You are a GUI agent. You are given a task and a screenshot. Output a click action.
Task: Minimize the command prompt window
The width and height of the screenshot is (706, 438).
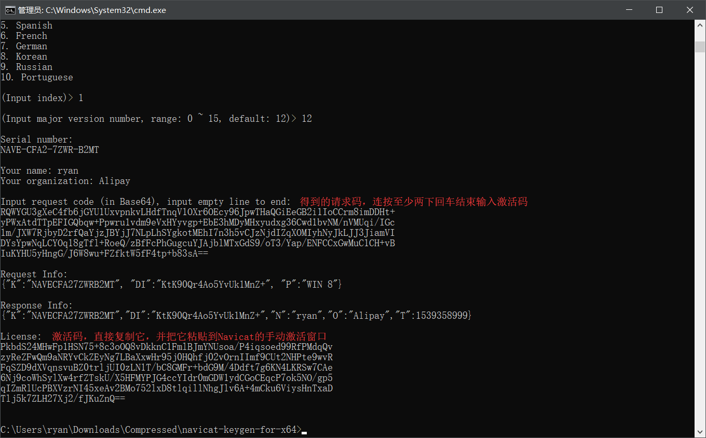coord(629,10)
